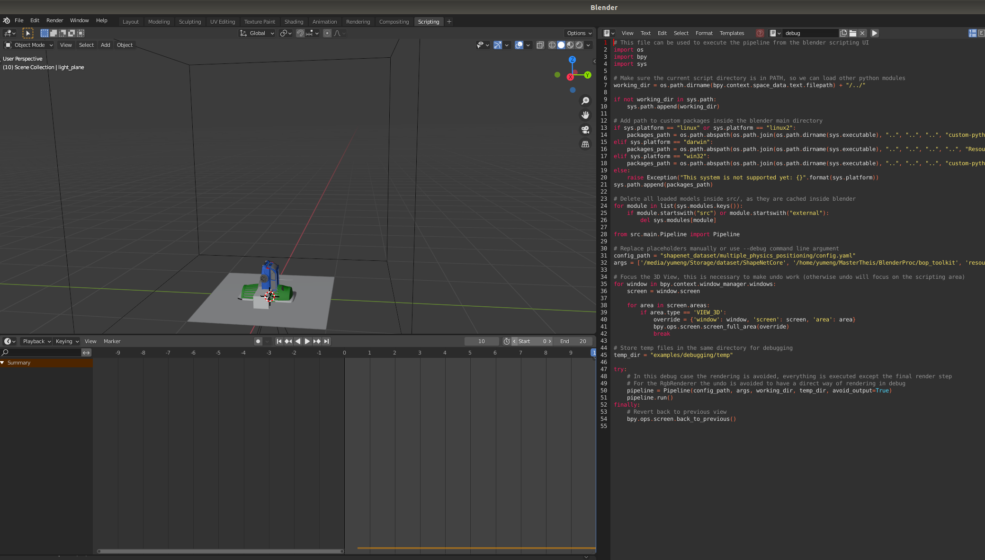Select the magnet snapping icon

pos(300,33)
